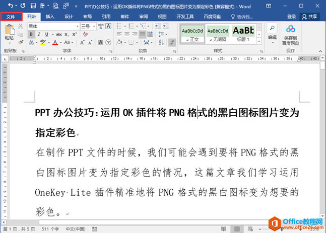The image size is (326, 233).
Task: Click the Sort A-Z icon
Action: click(x=161, y=42)
